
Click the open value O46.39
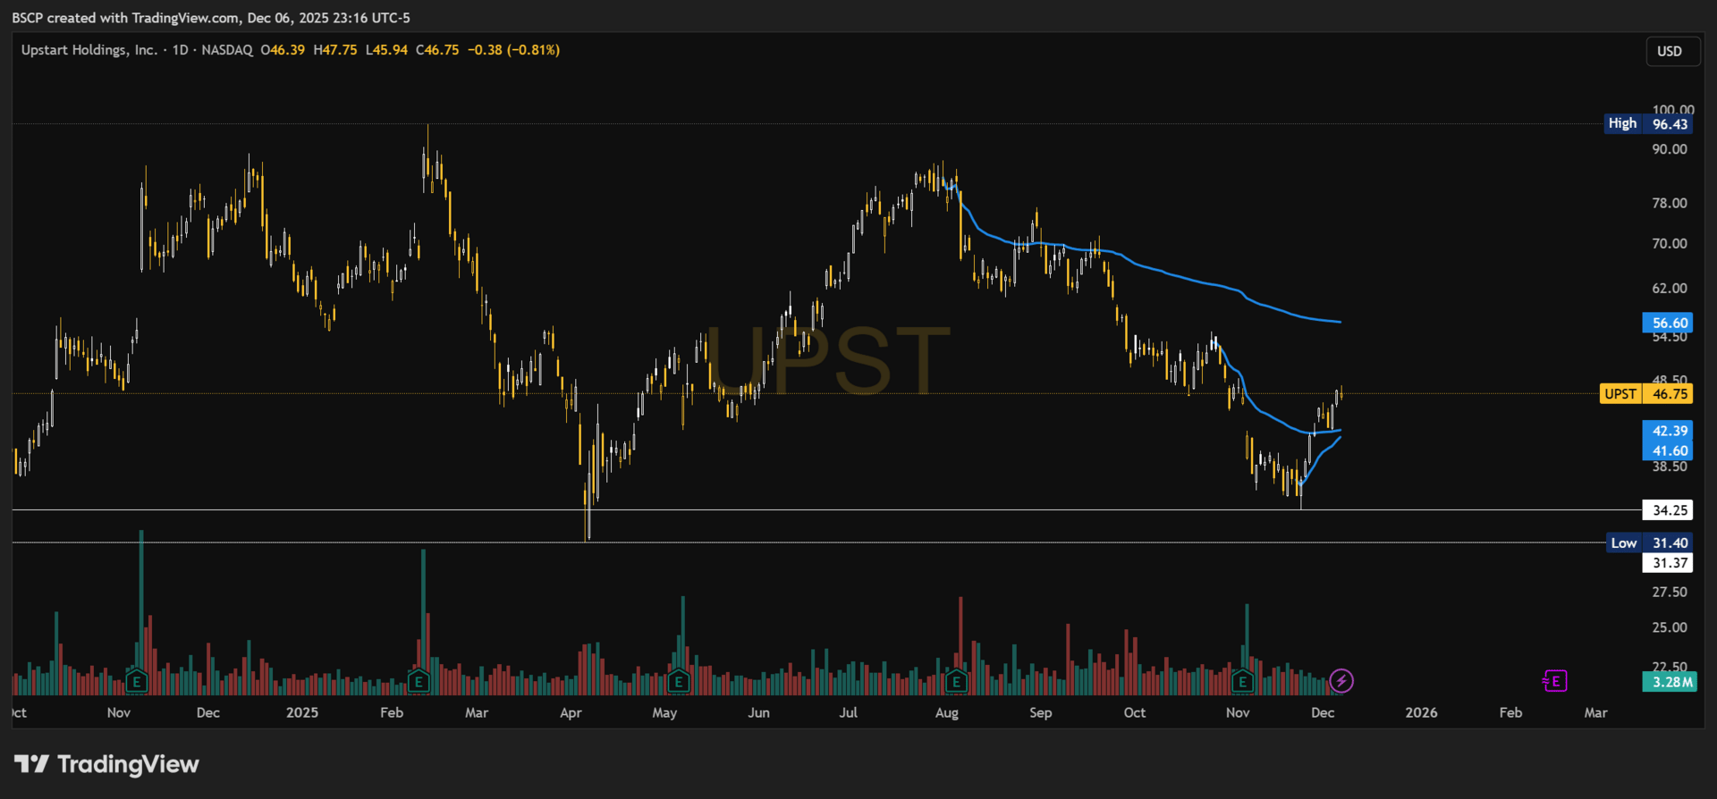(x=283, y=50)
